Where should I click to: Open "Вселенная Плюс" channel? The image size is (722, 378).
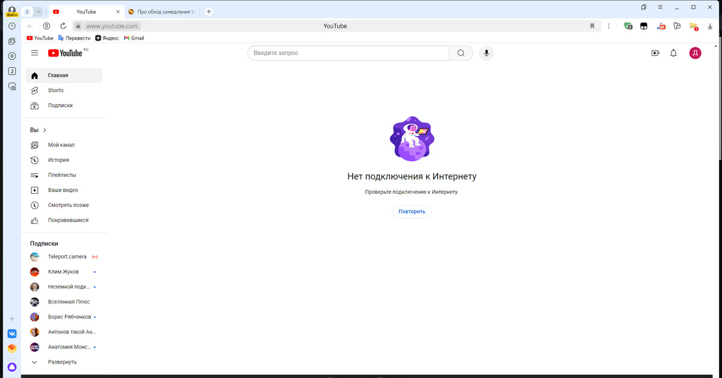[64, 302]
